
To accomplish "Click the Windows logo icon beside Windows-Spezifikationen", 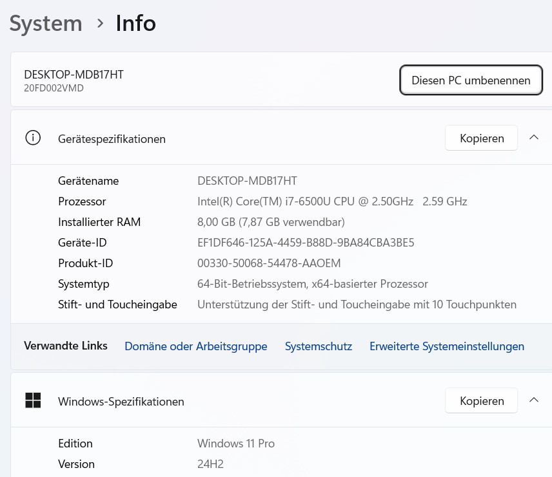I will [33, 400].
